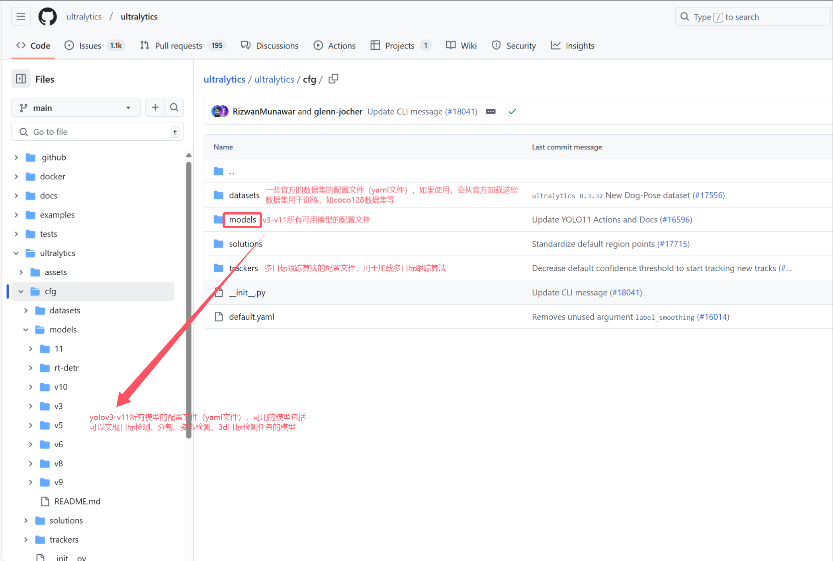Open the Security tab

tap(514, 46)
